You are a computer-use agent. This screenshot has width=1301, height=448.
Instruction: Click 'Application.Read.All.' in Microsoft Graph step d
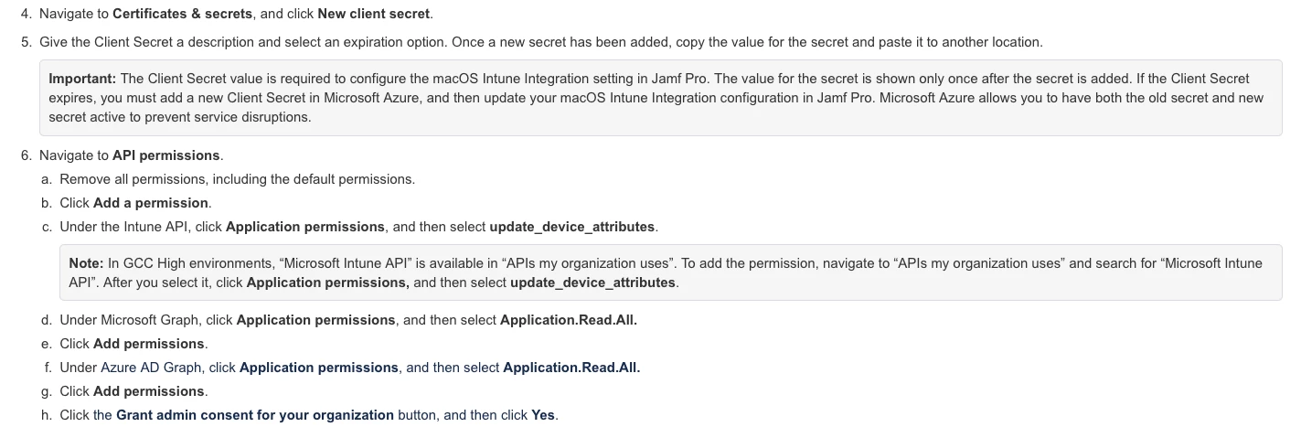click(568, 320)
